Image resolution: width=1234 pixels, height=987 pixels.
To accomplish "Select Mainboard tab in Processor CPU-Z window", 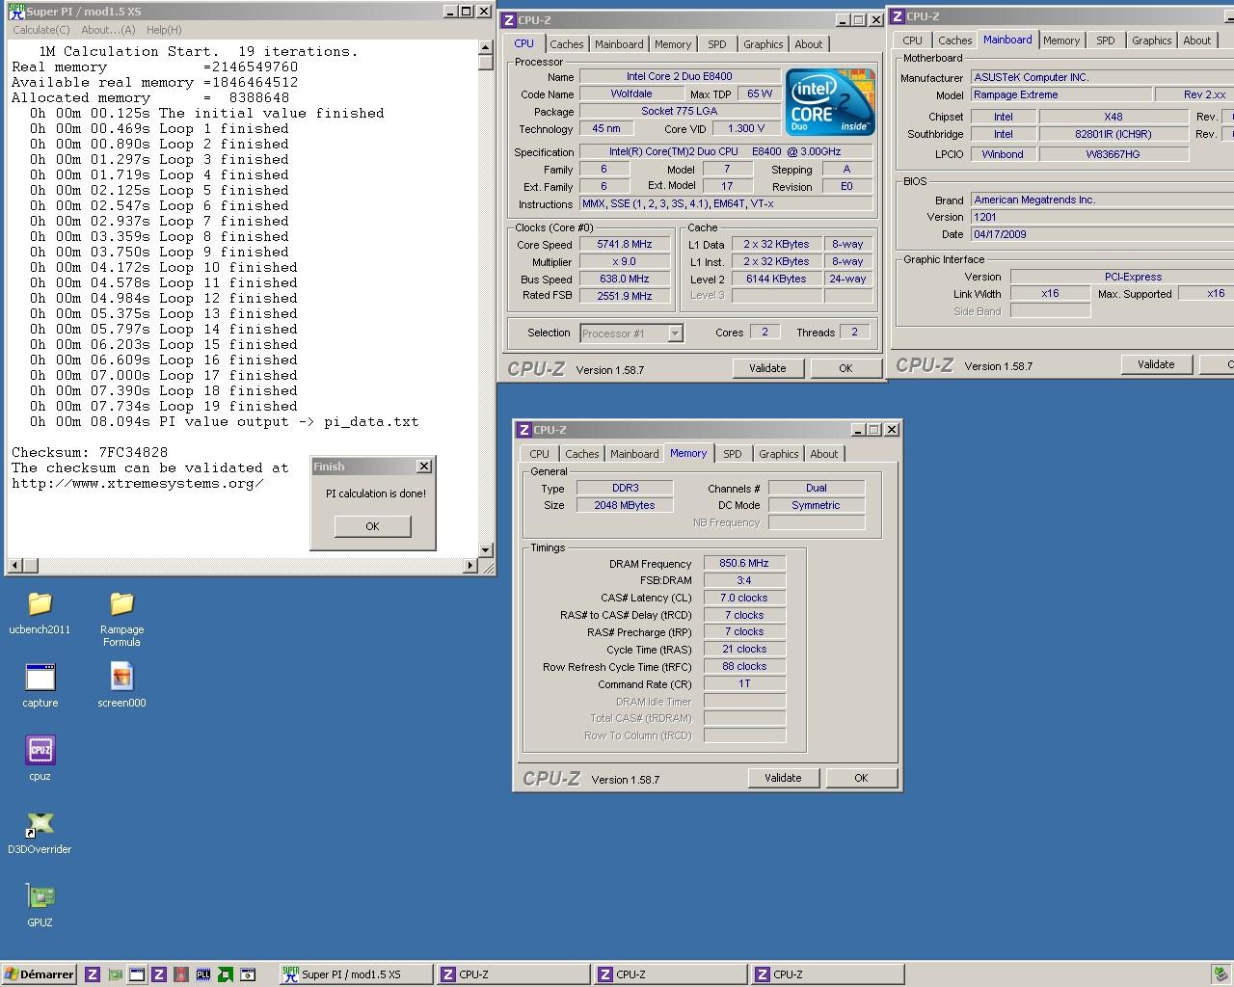I will point(619,44).
